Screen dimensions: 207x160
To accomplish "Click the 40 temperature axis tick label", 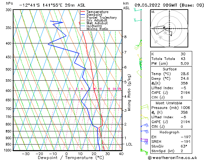I will click(x=121, y=154).
